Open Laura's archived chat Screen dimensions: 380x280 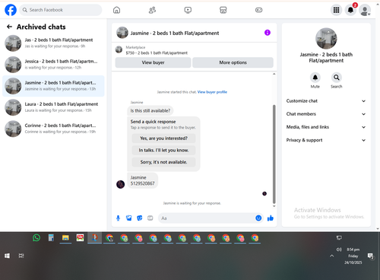tap(53, 107)
